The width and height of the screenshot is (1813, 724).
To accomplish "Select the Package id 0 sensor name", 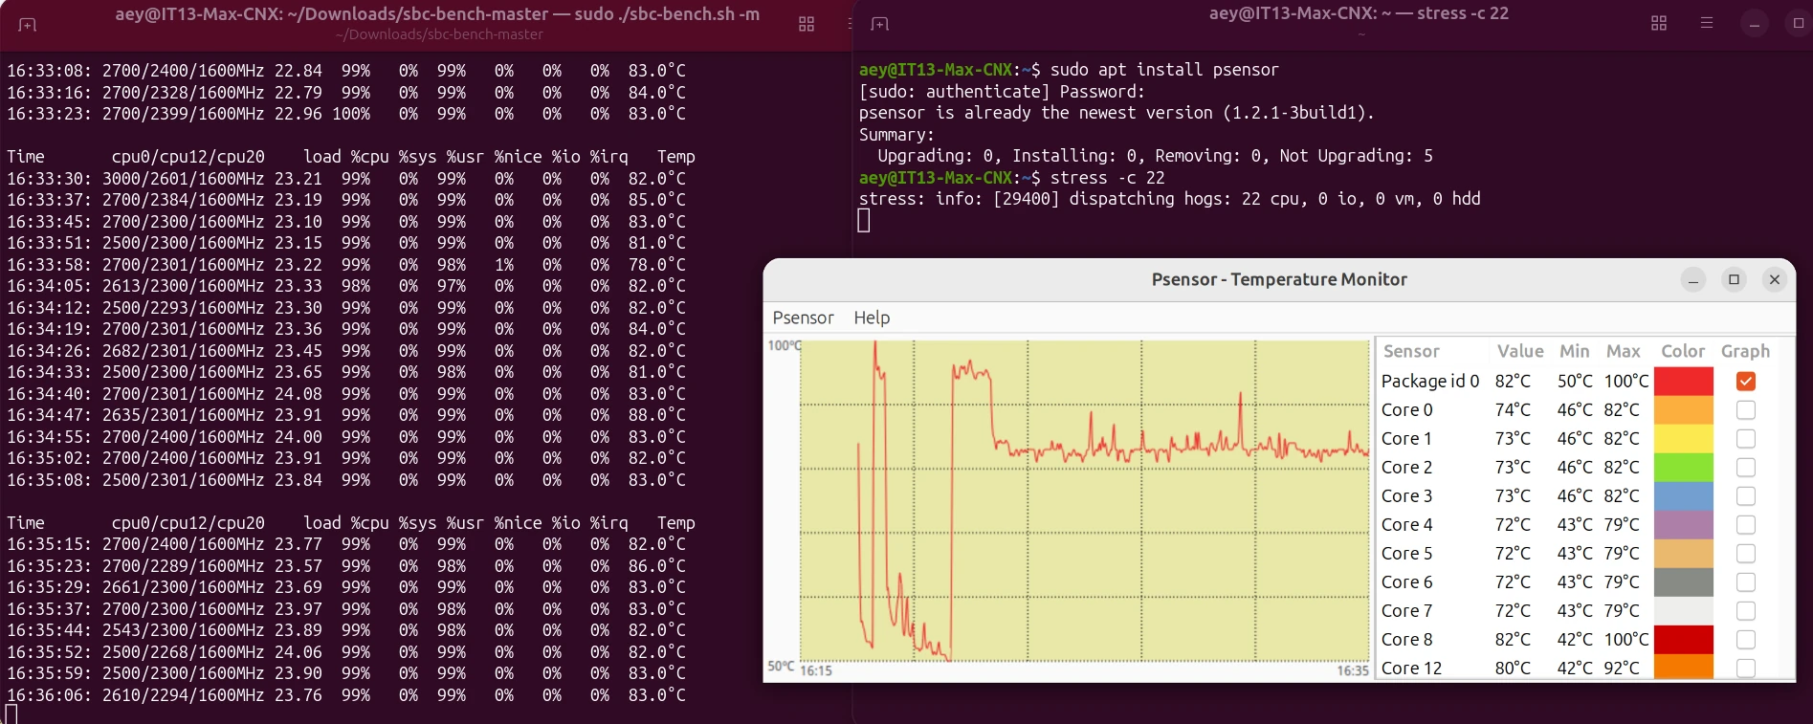I will [x=1430, y=381].
